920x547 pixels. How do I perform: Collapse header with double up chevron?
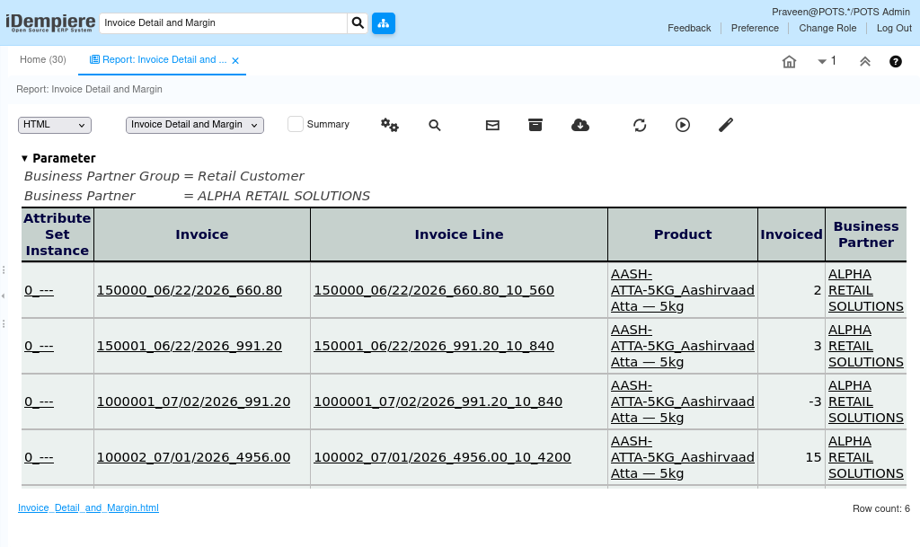pyautogui.click(x=865, y=62)
